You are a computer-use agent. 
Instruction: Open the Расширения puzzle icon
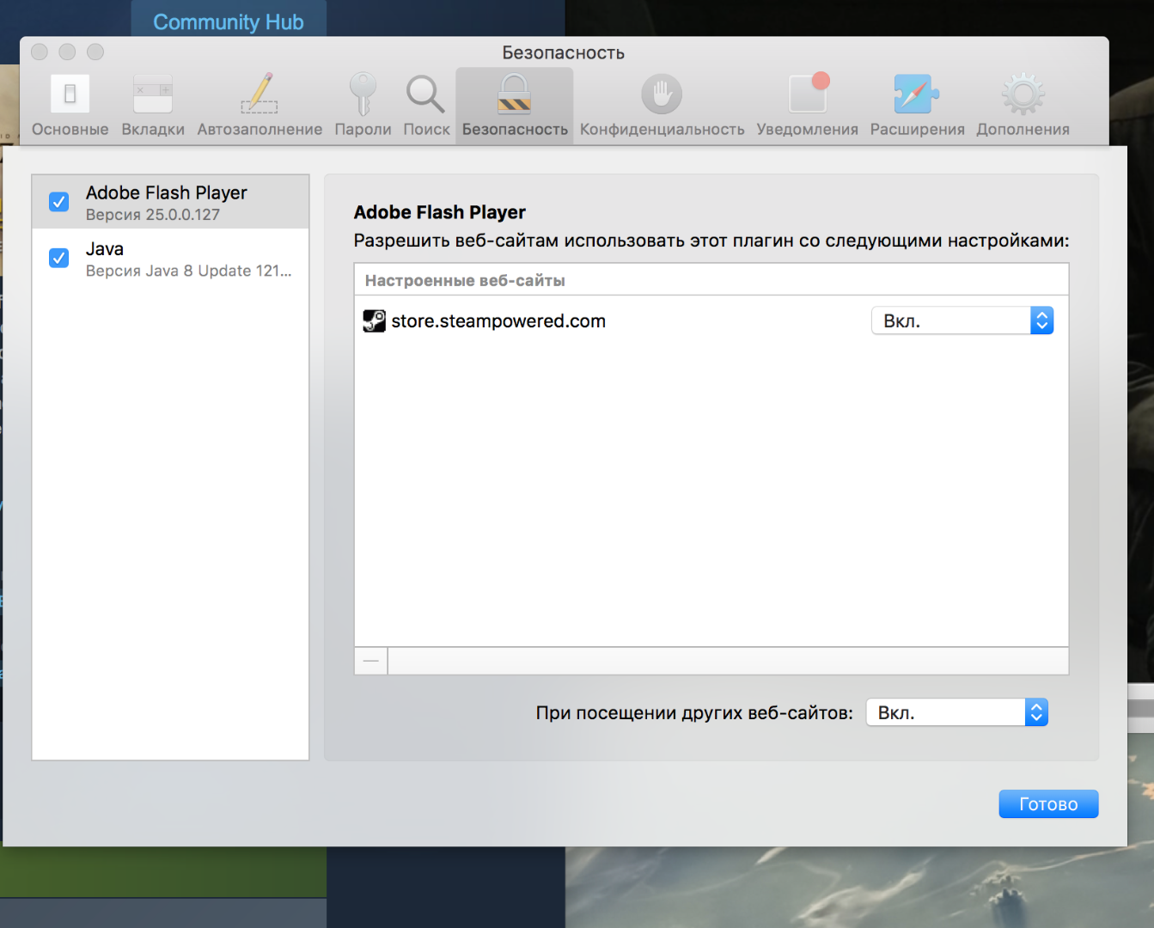[917, 94]
